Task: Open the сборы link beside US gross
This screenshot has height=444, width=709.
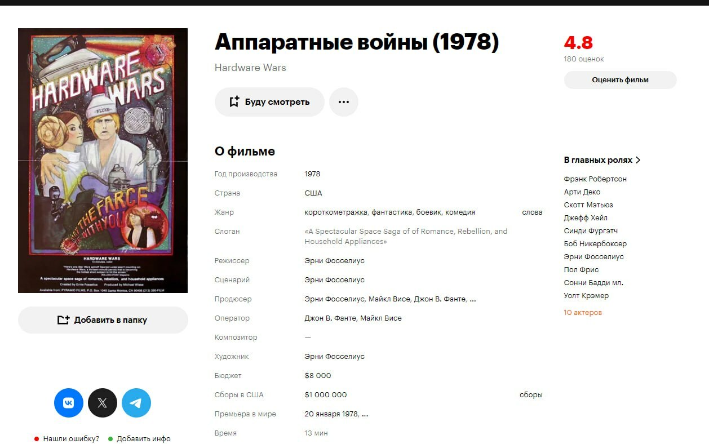Action: [x=531, y=395]
